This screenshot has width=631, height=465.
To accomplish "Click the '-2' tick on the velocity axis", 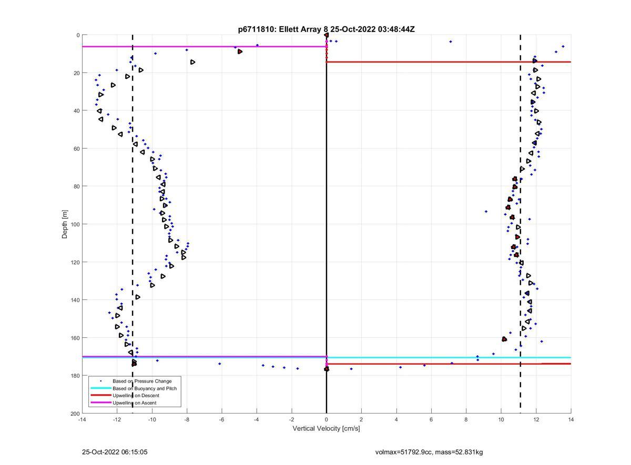I will (291, 419).
